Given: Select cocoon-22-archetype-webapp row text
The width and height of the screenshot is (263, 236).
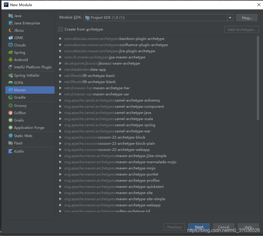Looking at the screenshot, I should 107,150.
